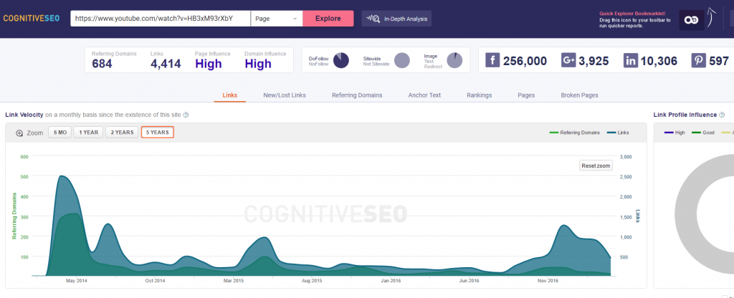Toggle Good influence legend item
The image size is (734, 298).
[703, 133]
